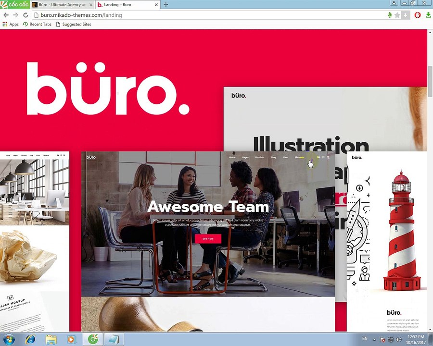Click the red shield extension icon
Screen dimensions: 433x346
417,15
